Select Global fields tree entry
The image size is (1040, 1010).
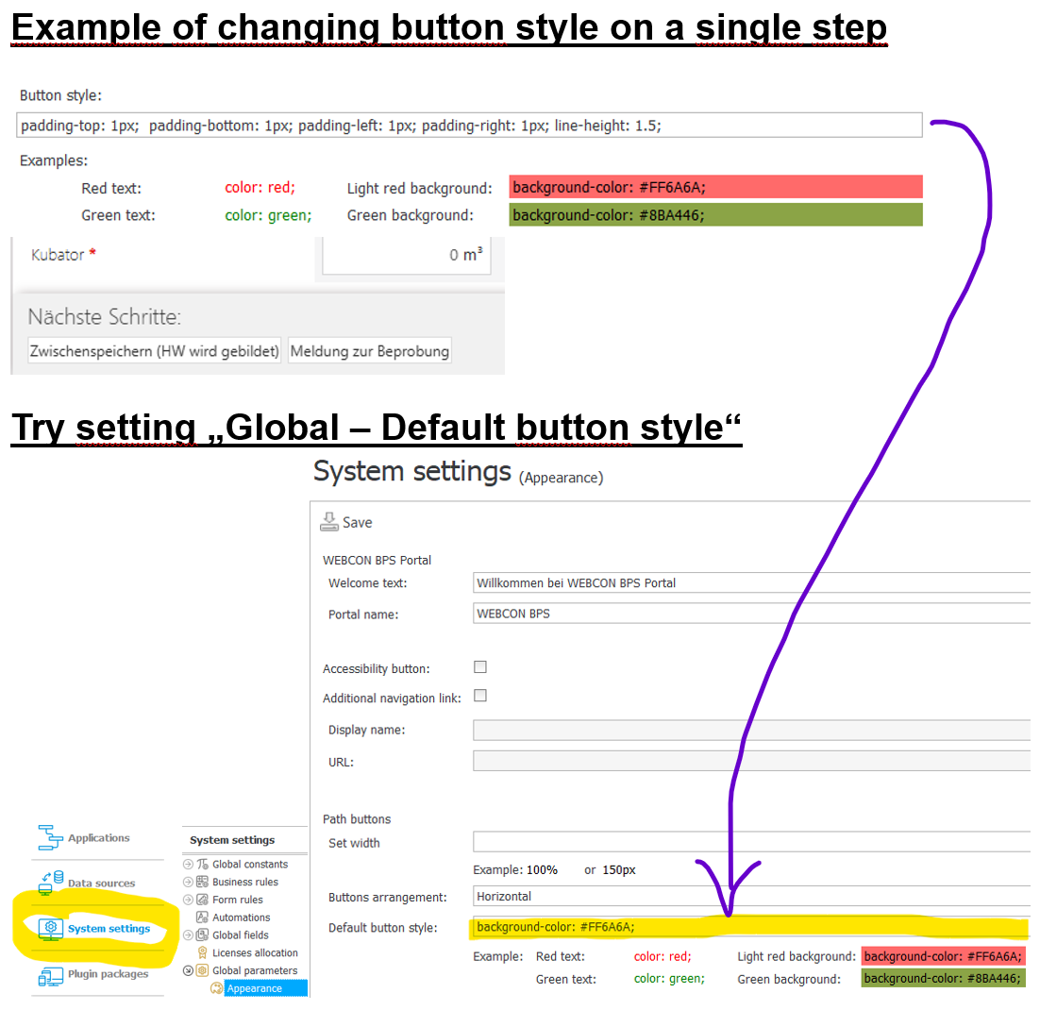click(x=240, y=935)
